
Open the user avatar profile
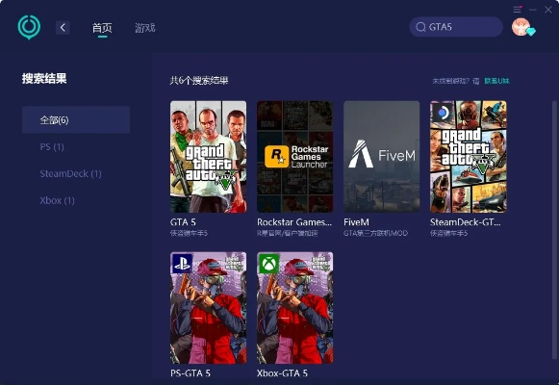click(x=521, y=27)
